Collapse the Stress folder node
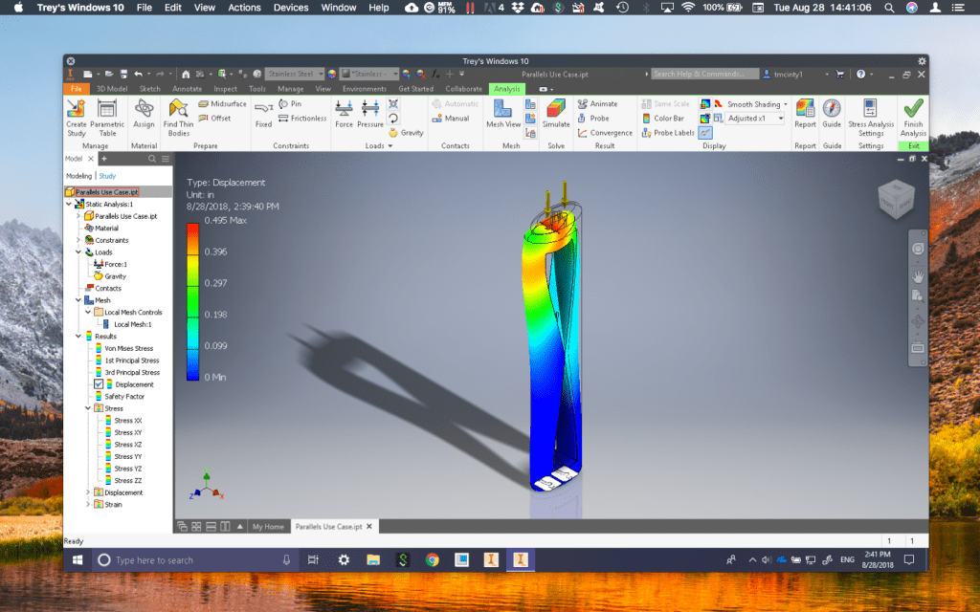This screenshot has height=612, width=980. tap(88, 408)
